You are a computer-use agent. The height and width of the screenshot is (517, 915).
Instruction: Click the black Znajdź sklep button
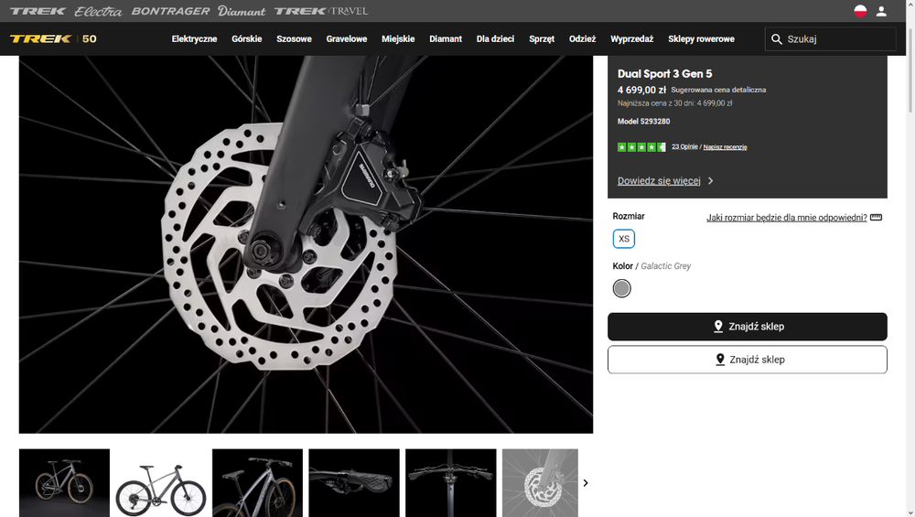pos(748,326)
